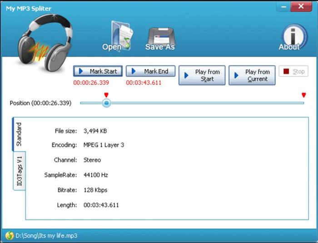The image size is (318, 243).
Task: Click the round position slider thumb
Action: click(x=106, y=103)
